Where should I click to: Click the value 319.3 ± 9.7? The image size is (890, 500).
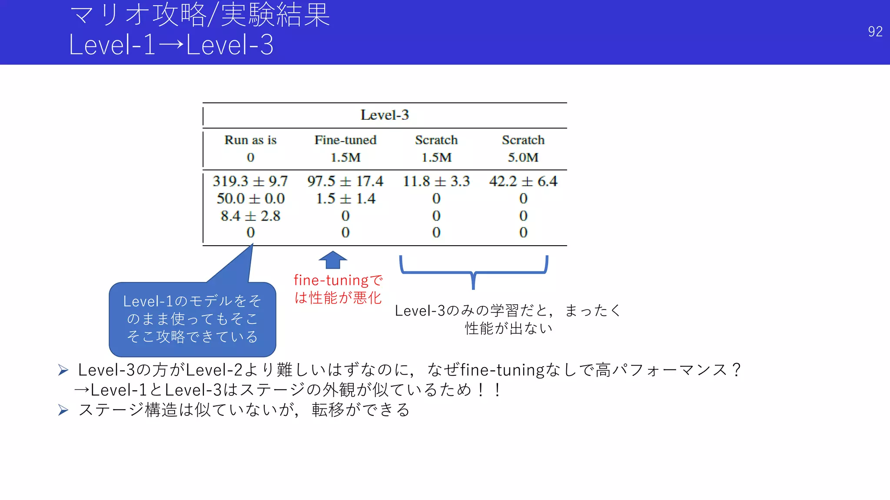tap(250, 181)
